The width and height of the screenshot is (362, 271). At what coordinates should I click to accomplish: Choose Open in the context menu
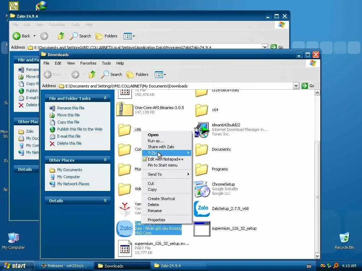pyautogui.click(x=167, y=135)
